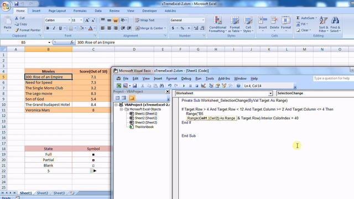Click the Find binoculars icon in VBA toolbar

coord(162,86)
